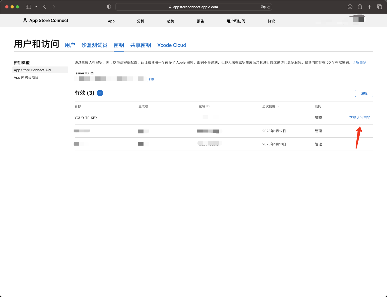
Task: Click 下载 API 密钥 link
Action: click(x=360, y=118)
